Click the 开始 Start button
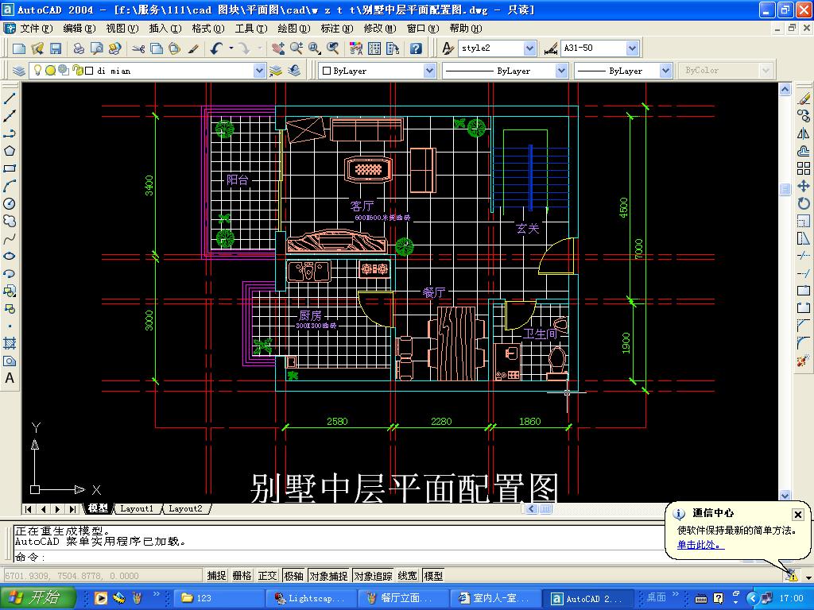 point(38,598)
